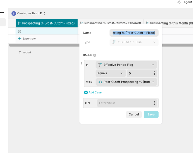The height and width of the screenshot is (153, 193).
Task: Add a New row
Action: pyautogui.click(x=27, y=39)
